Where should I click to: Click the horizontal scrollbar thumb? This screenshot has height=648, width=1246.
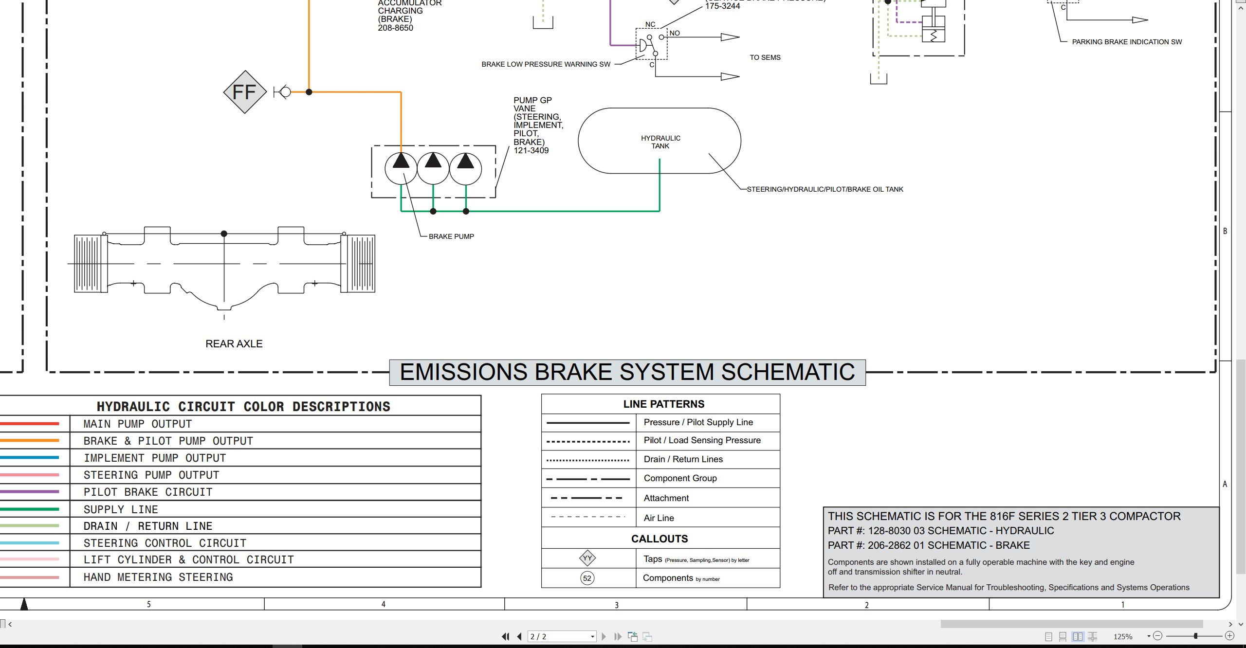(1072, 624)
